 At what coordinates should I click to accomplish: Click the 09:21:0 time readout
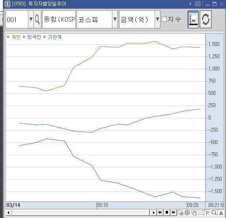216,205
